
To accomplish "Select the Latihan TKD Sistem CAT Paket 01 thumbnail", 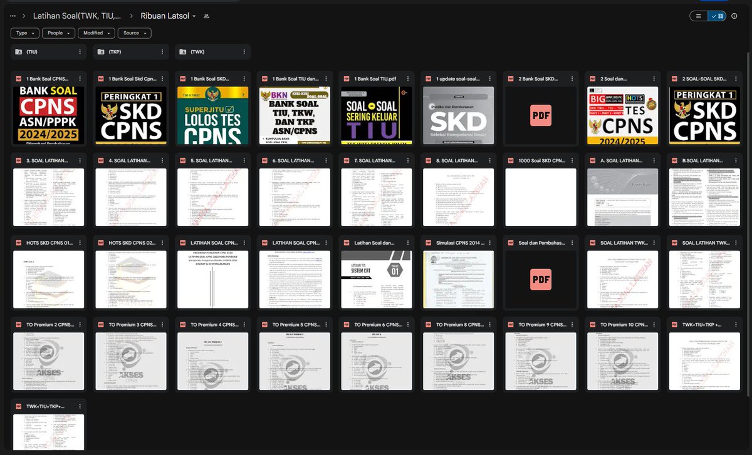I will point(377,280).
